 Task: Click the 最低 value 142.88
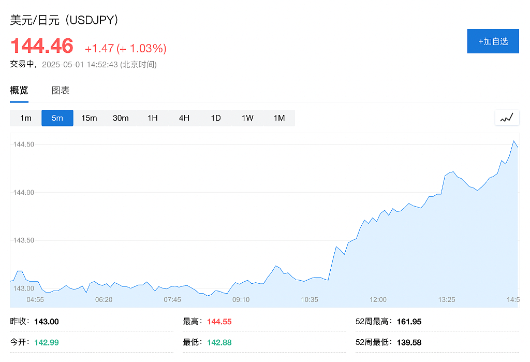coord(219,342)
